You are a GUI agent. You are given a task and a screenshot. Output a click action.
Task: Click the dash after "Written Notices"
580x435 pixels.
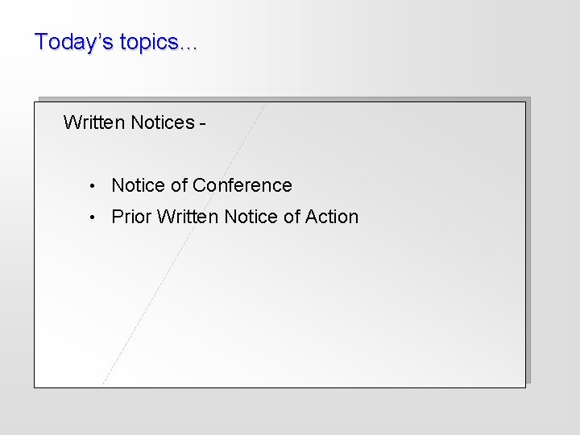pyautogui.click(x=203, y=123)
